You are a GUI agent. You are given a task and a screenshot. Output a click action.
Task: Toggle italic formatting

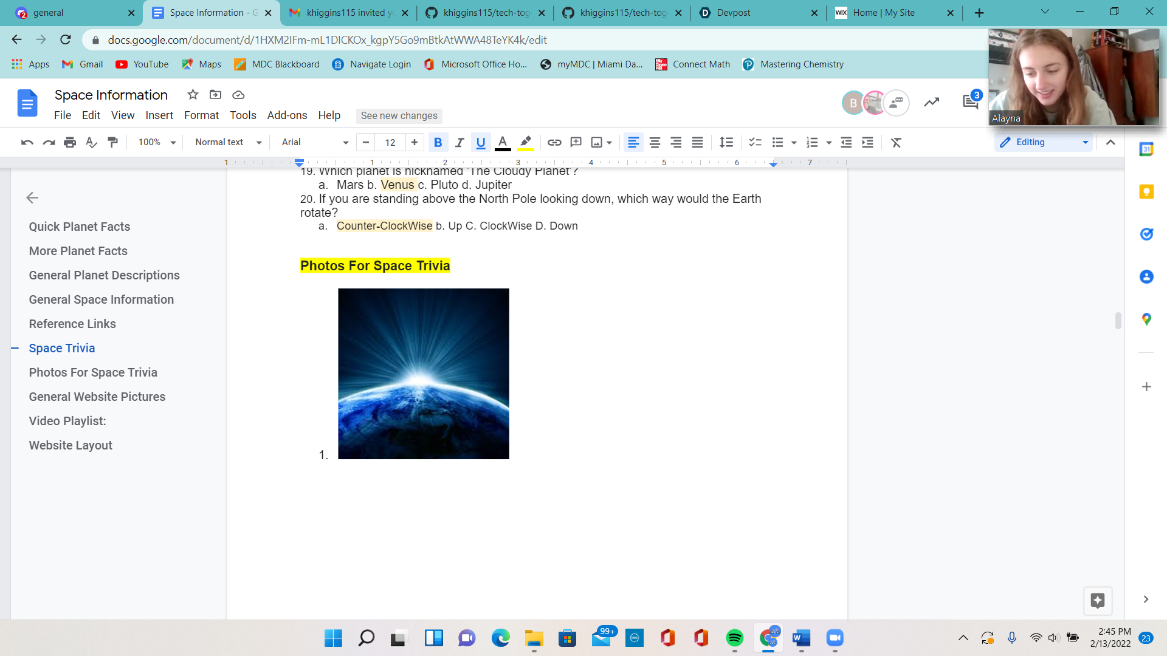pos(460,142)
